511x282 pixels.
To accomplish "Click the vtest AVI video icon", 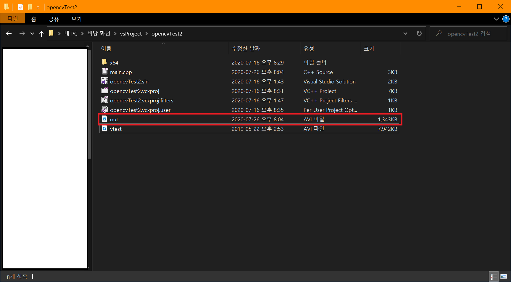I will coord(104,128).
